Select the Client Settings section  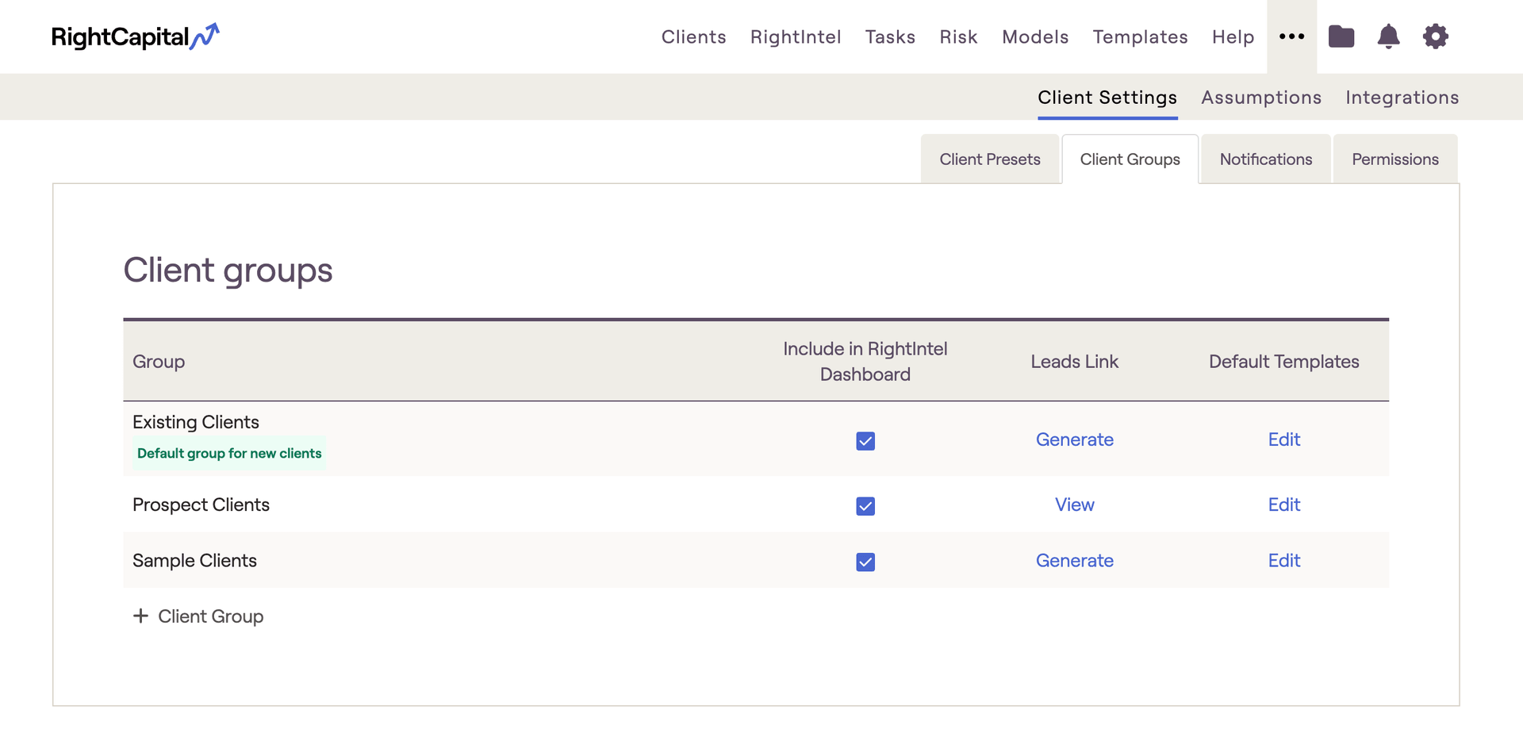1107,98
